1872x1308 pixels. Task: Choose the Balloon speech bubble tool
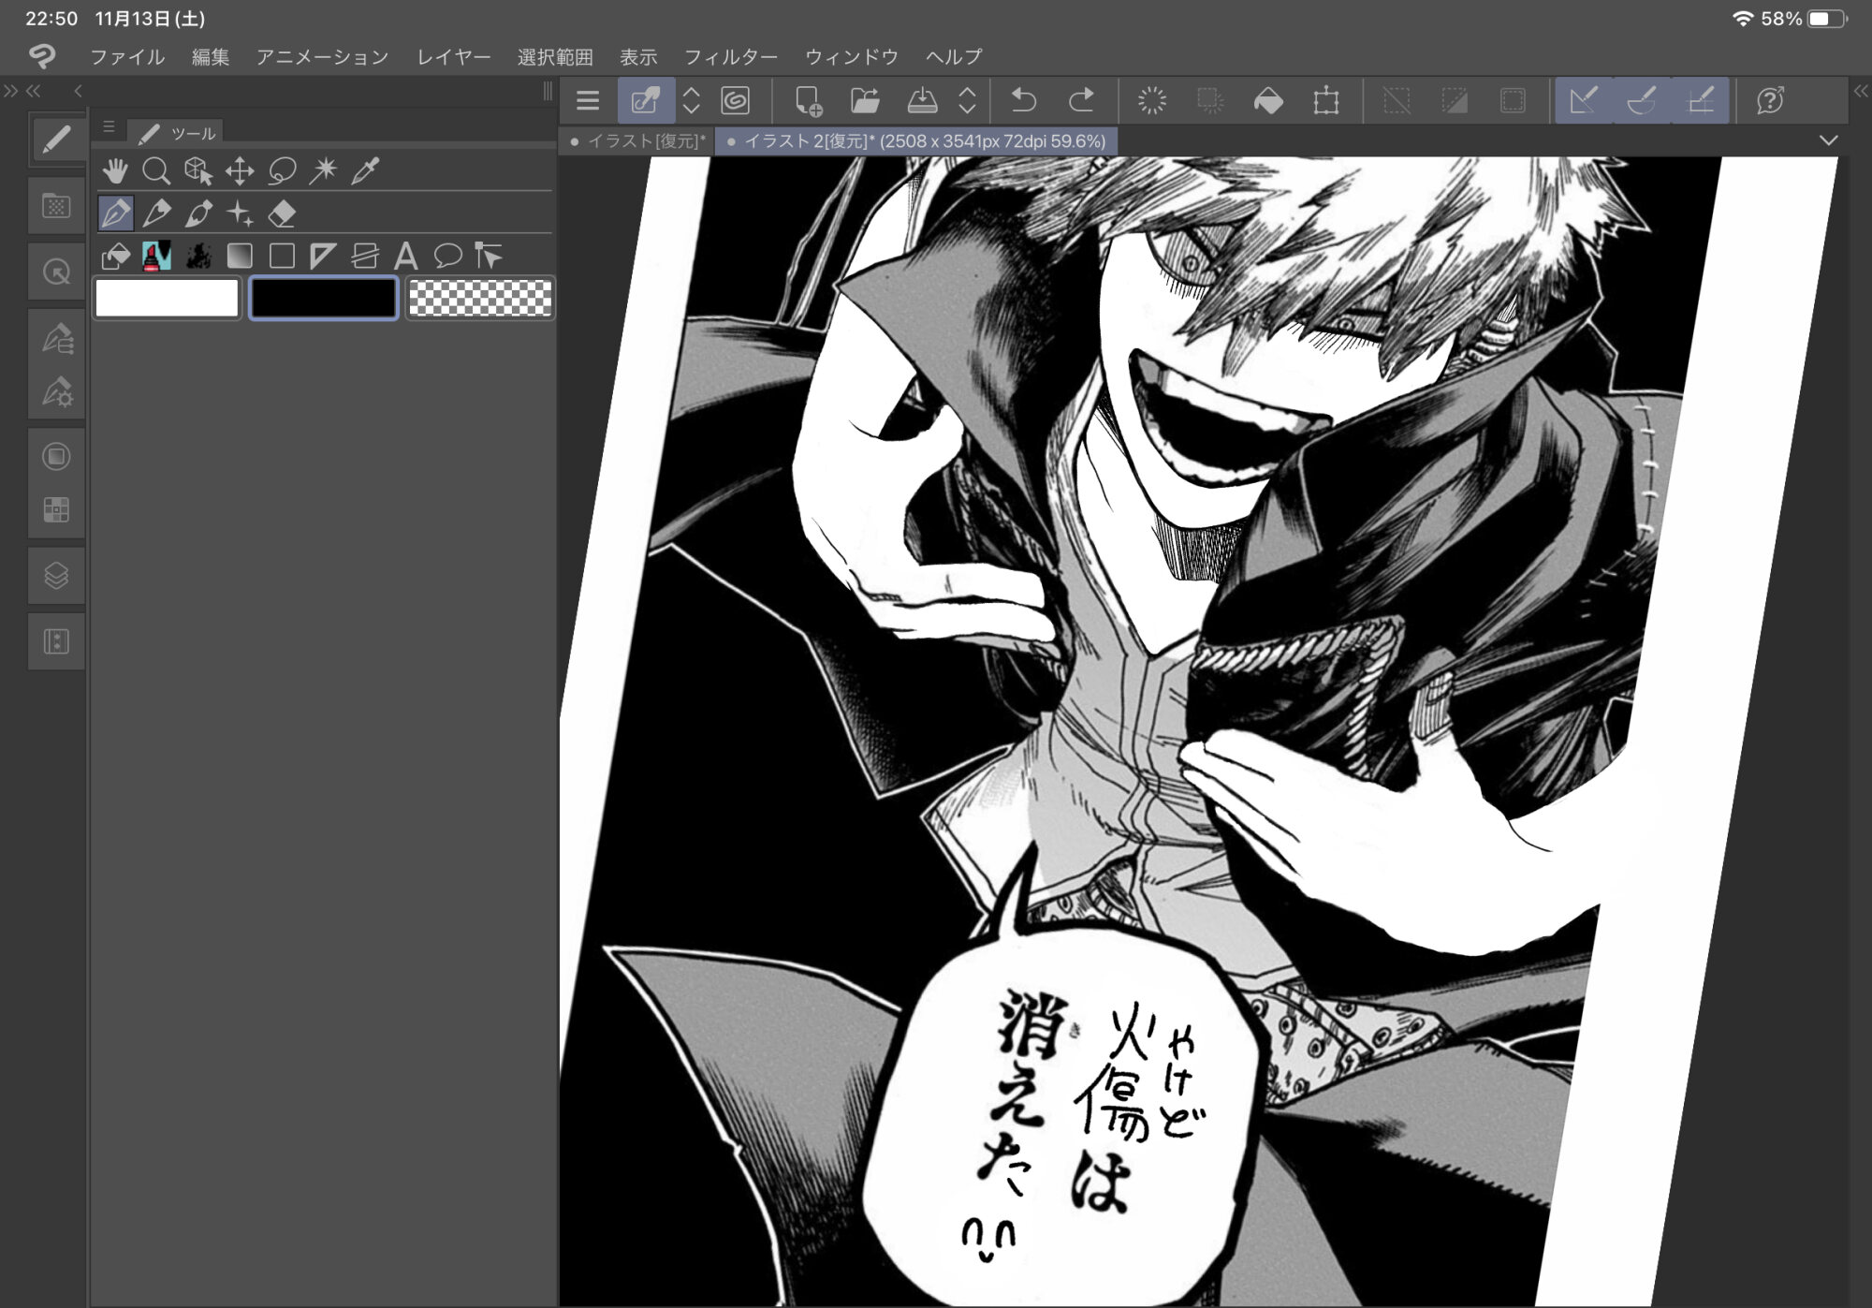tap(447, 256)
